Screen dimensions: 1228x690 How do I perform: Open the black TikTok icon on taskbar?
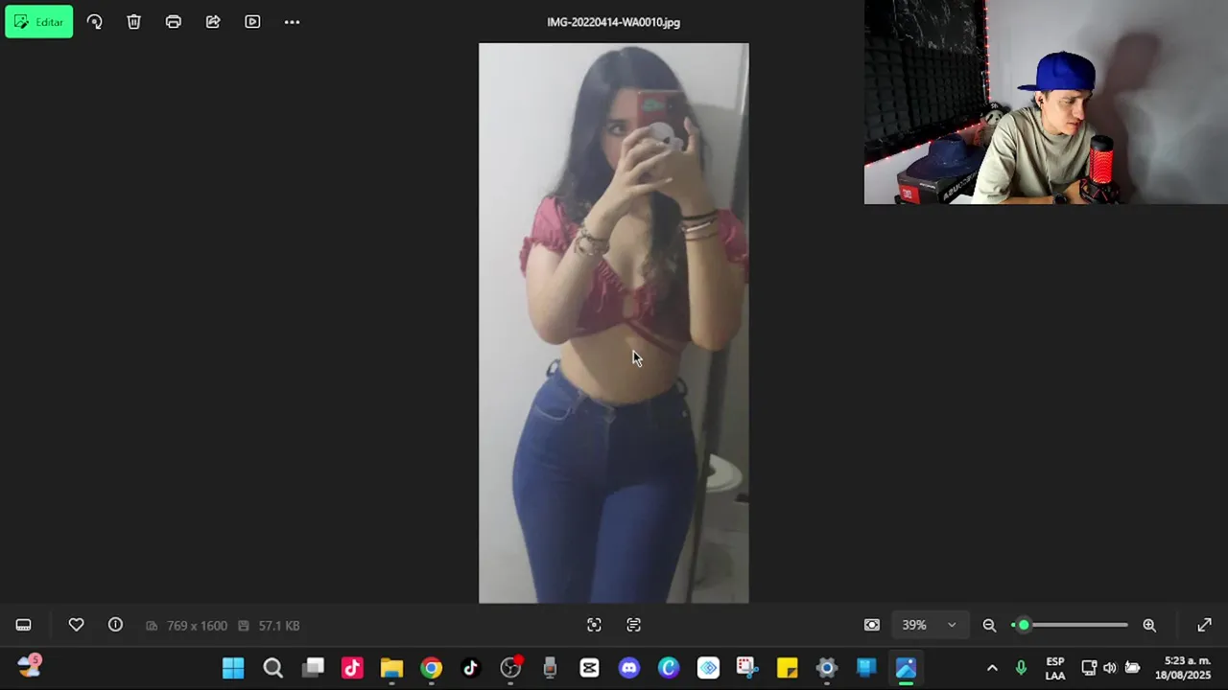pos(470,668)
